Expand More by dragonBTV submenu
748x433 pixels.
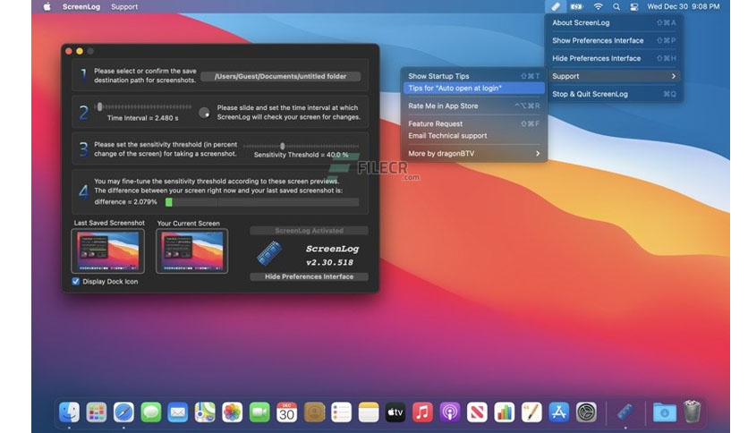click(x=538, y=154)
